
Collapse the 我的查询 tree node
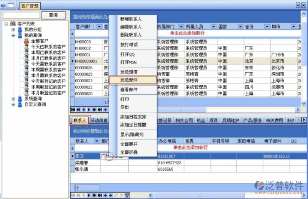13,36
